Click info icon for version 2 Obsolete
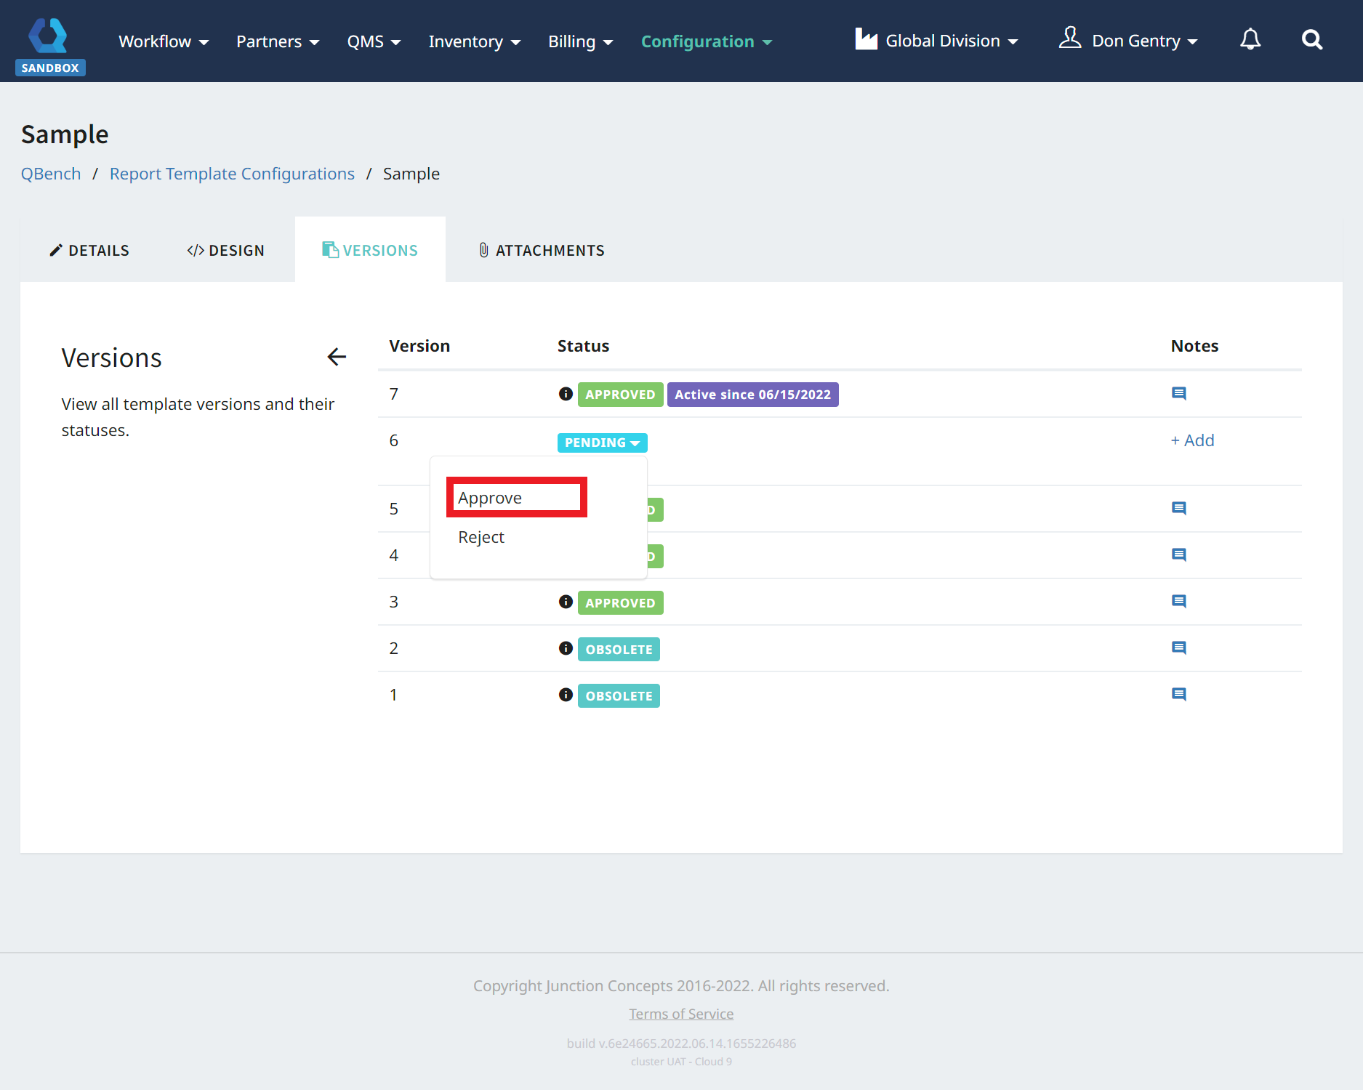 point(566,648)
